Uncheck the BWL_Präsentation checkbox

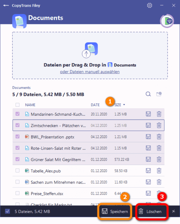(x=18, y=136)
